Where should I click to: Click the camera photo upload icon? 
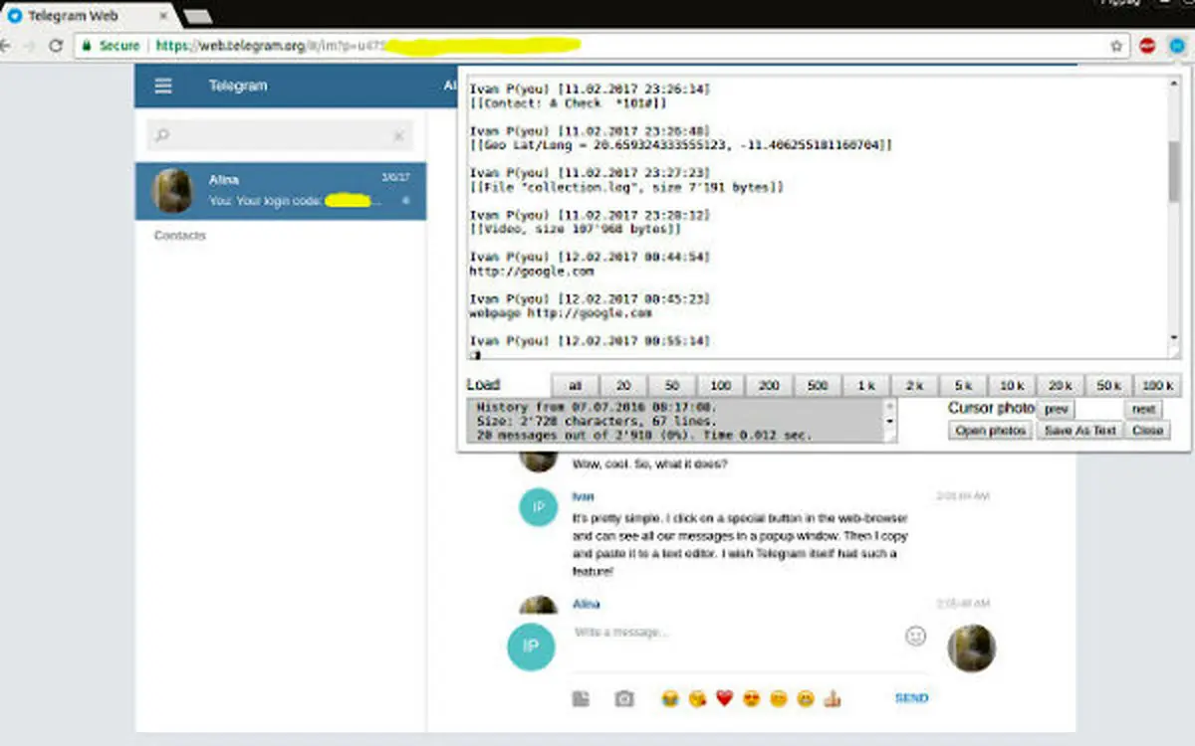624,699
